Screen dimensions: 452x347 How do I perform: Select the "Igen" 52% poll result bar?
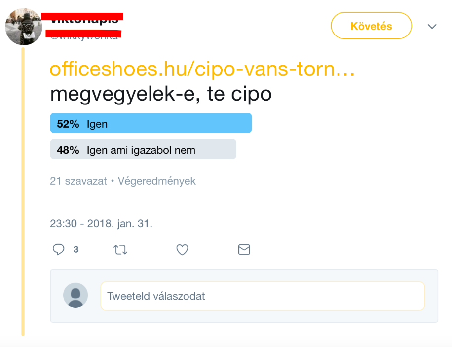[151, 123]
